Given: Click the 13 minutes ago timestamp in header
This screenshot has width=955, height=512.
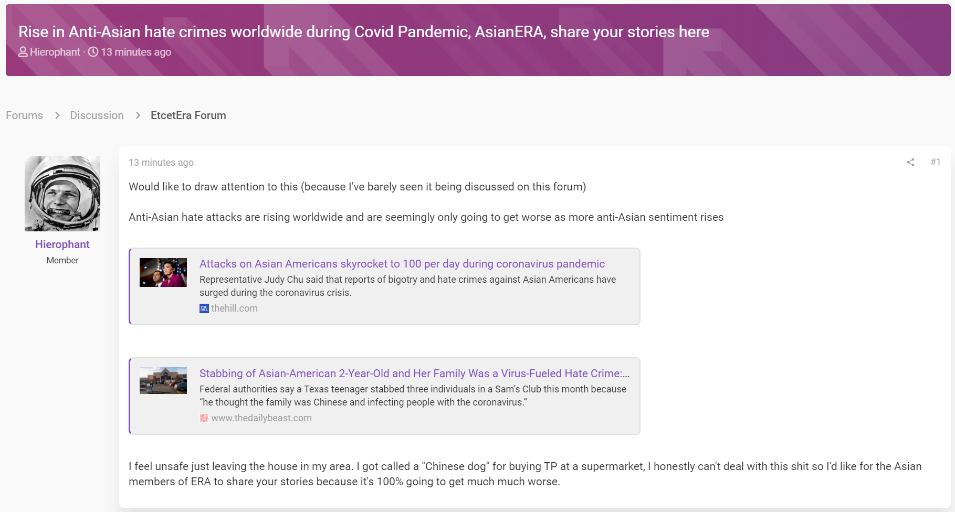Looking at the screenshot, I should pos(136,52).
